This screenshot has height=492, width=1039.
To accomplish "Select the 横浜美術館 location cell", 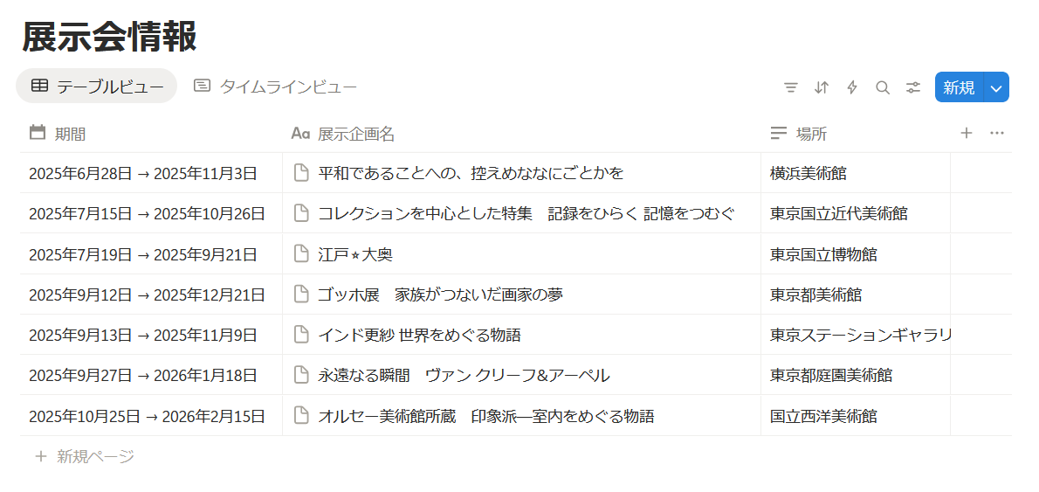I will point(856,174).
